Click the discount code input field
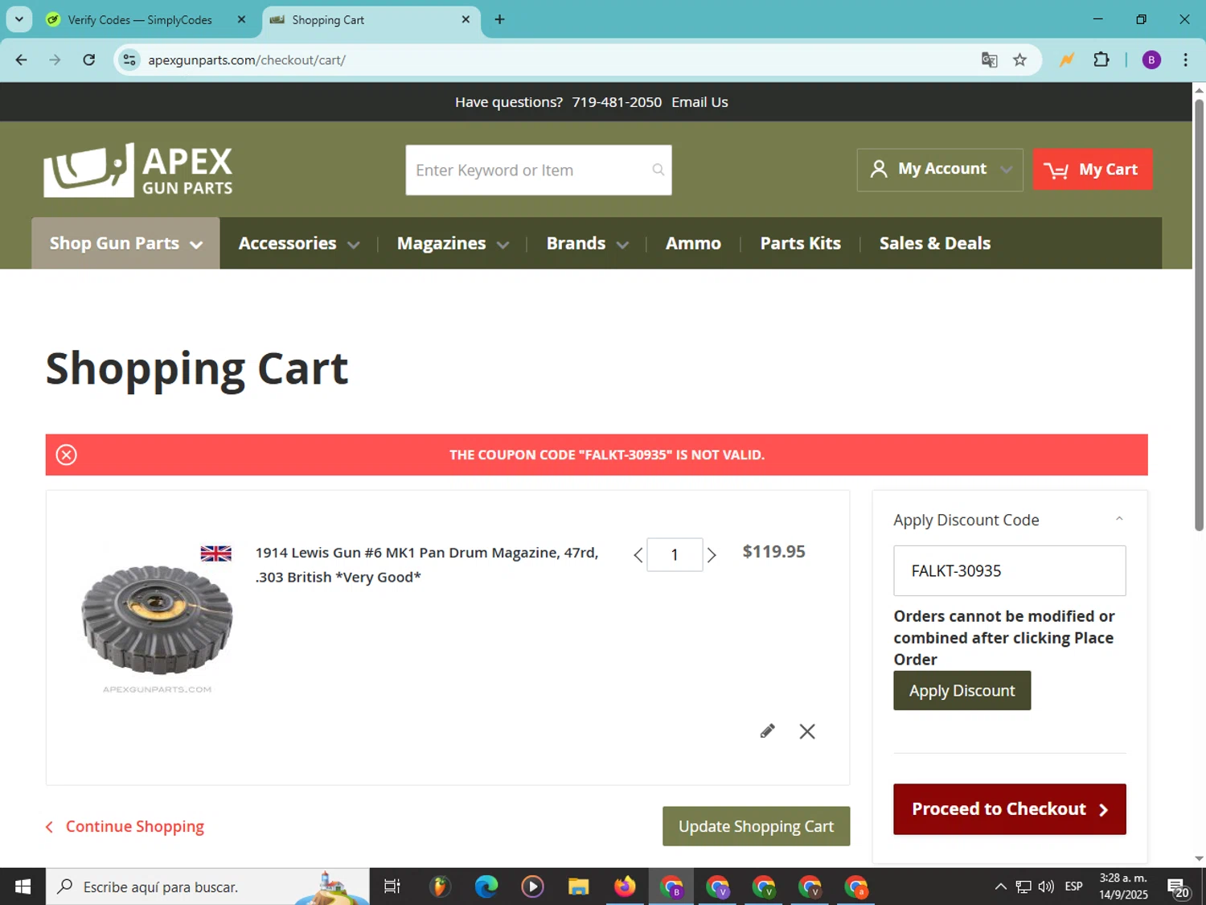The image size is (1206, 905). pos(1010,571)
